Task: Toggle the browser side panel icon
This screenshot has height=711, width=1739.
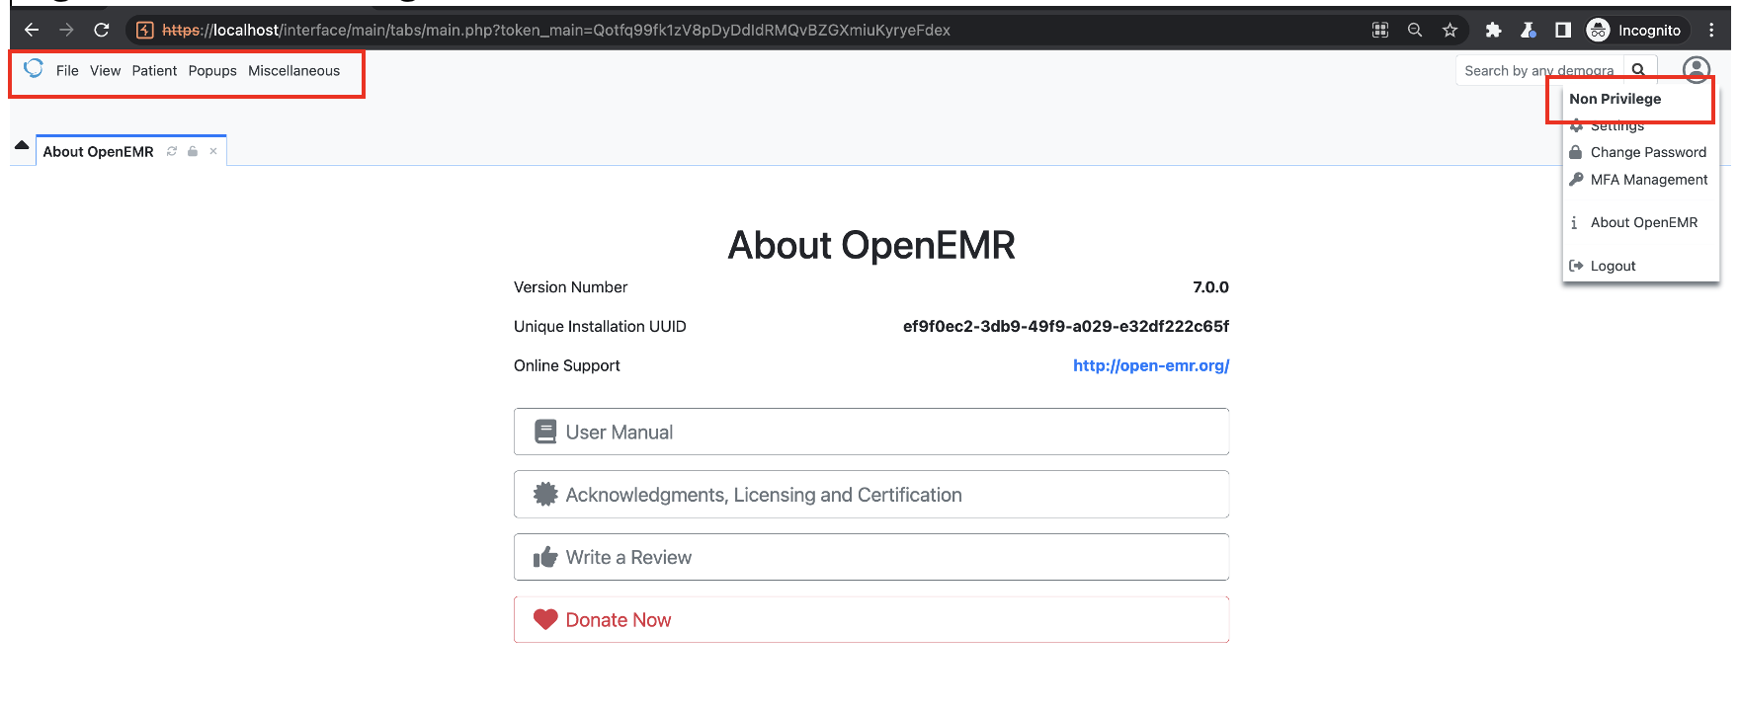Action: point(1562,30)
